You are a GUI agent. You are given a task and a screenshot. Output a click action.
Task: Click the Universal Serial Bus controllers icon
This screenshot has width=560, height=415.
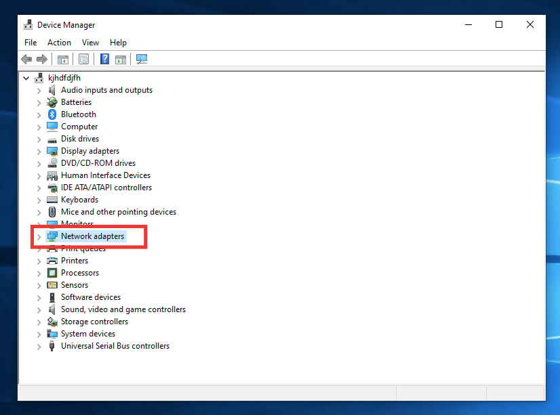(x=52, y=346)
